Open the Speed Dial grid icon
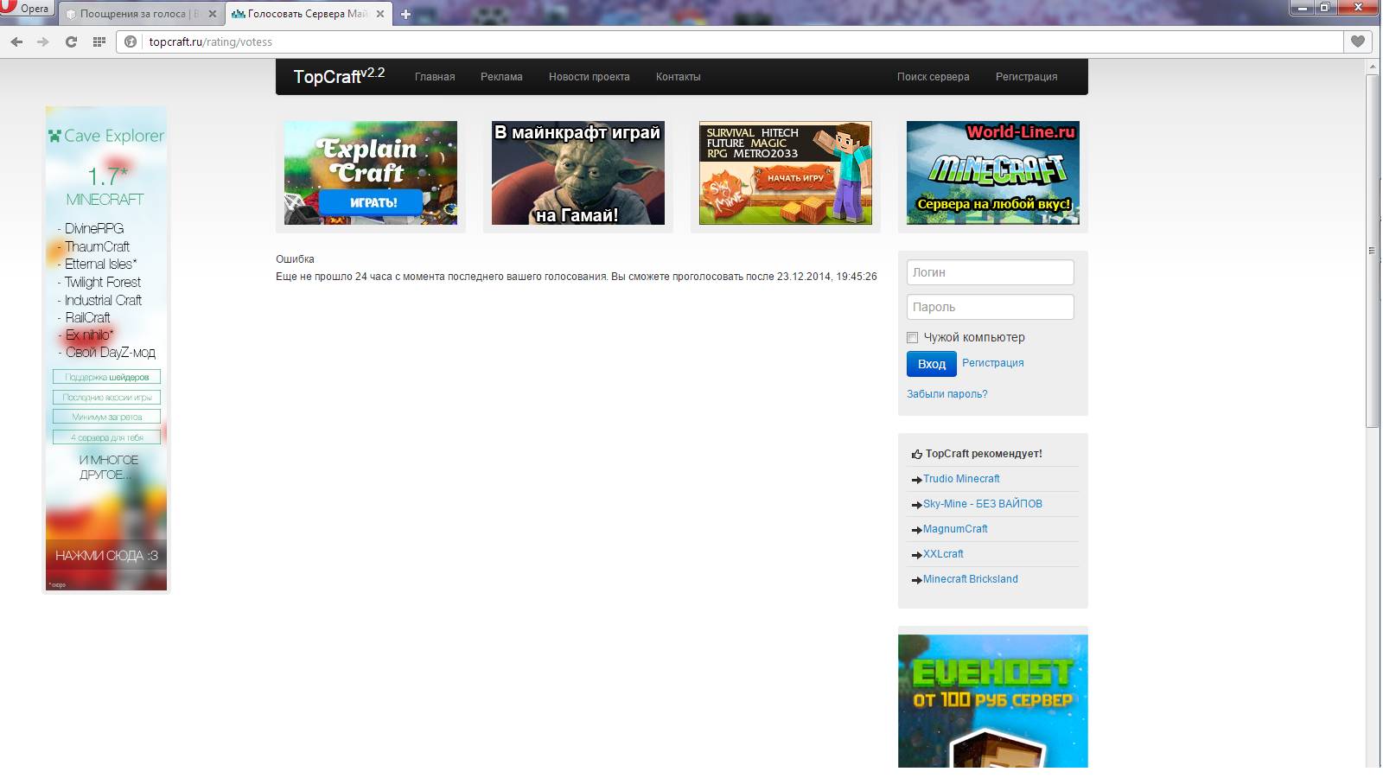The width and height of the screenshot is (1383, 778). (99, 41)
